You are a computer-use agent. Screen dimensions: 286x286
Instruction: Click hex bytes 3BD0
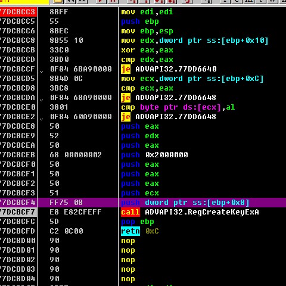point(59,60)
